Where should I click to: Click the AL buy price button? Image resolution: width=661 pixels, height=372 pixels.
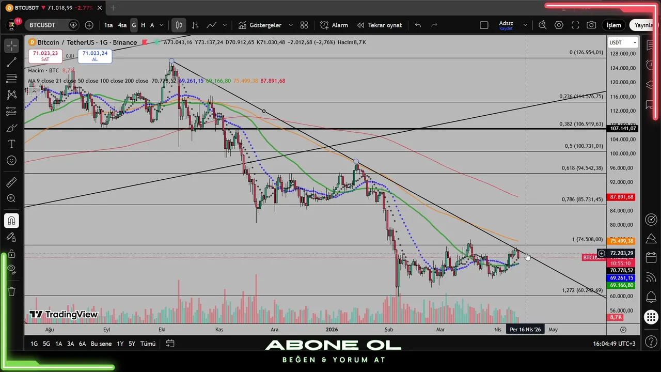[x=95, y=56]
